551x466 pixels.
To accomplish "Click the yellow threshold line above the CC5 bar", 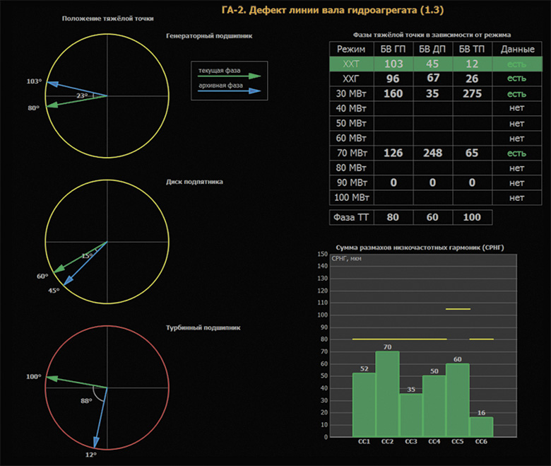I will (458, 309).
